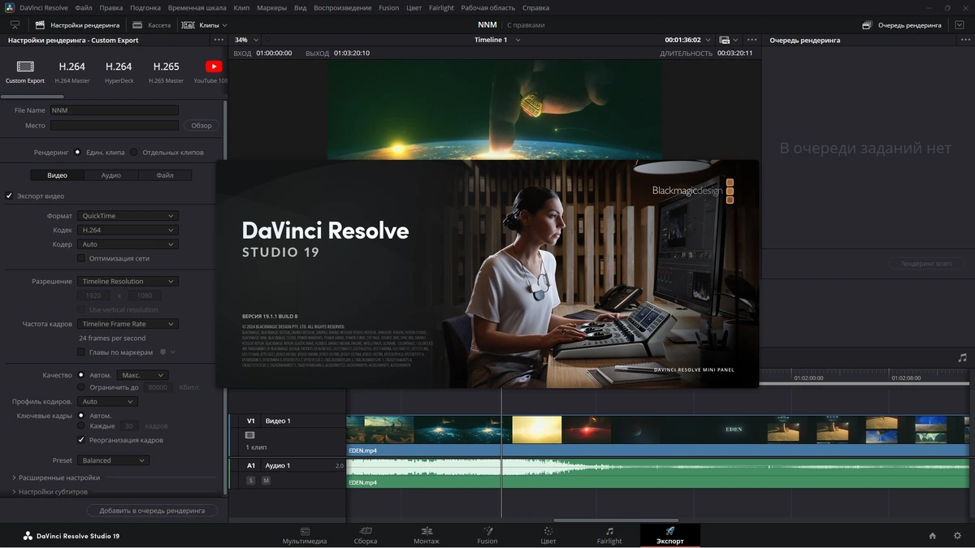This screenshot has width=975, height=548.
Task: Click the home icon in bottom bar
Action: tap(933, 536)
